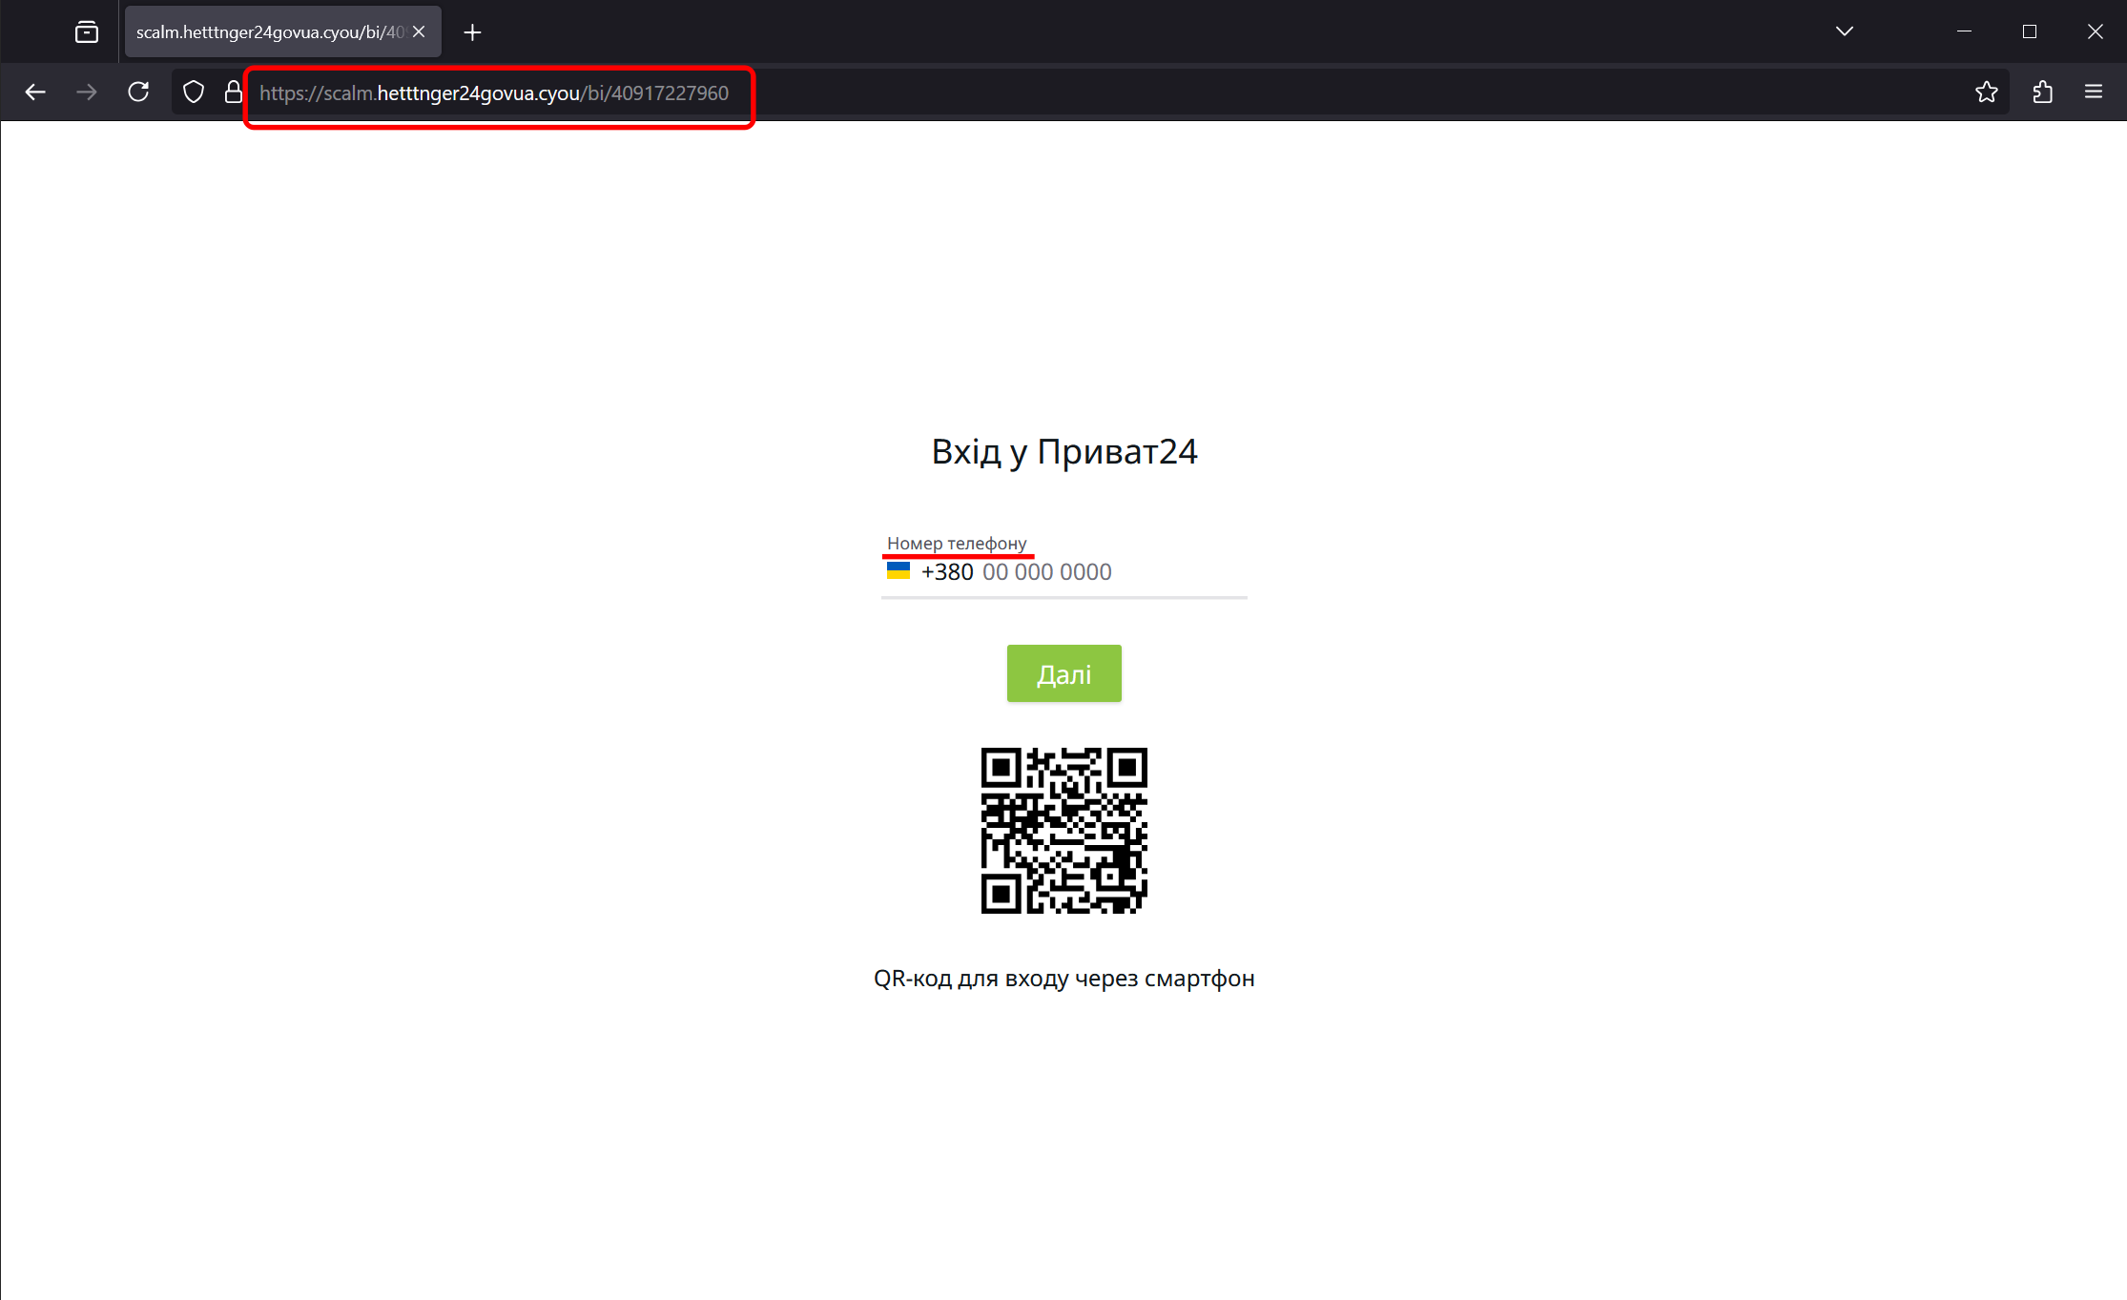Open the tracking protection shield
The width and height of the screenshot is (2127, 1300).
tap(194, 93)
